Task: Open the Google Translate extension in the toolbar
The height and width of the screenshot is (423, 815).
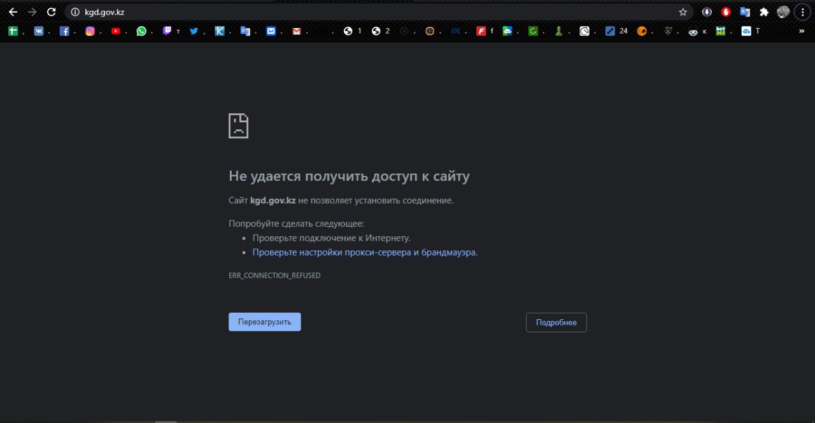Action: coord(745,11)
